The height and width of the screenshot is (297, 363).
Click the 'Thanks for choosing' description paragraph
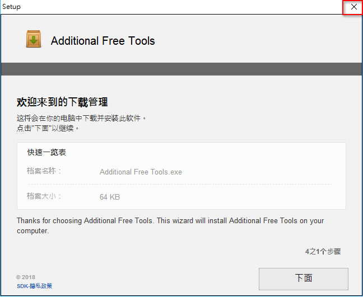pyautogui.click(x=170, y=225)
